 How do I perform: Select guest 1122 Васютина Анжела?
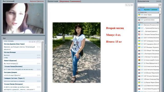point(148,86)
